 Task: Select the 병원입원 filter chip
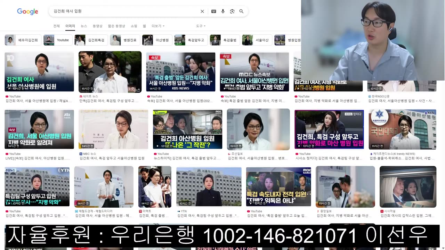pyautogui.click(x=288, y=40)
